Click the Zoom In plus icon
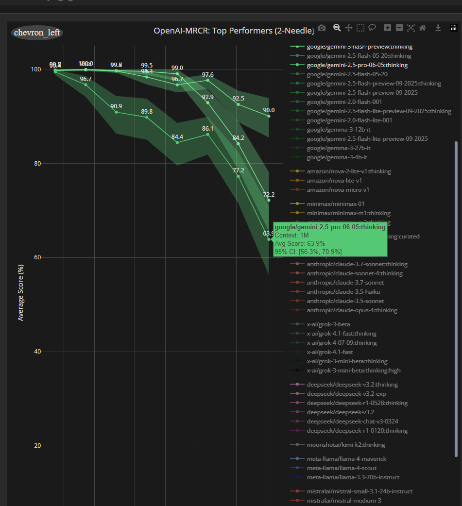This screenshot has width=462, height=506. [388, 28]
